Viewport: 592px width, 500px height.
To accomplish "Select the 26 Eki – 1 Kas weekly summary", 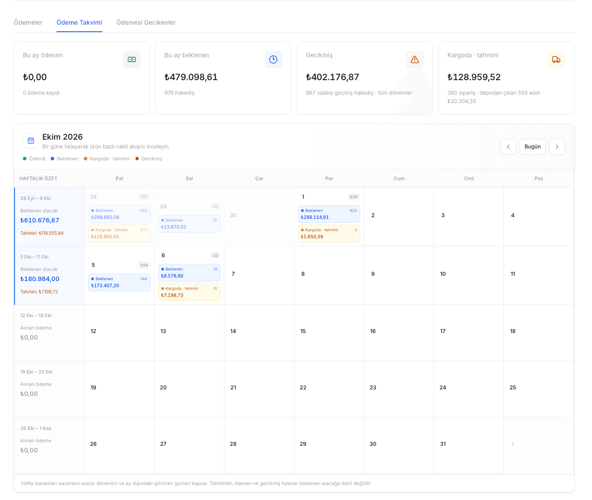I will 49,446.
